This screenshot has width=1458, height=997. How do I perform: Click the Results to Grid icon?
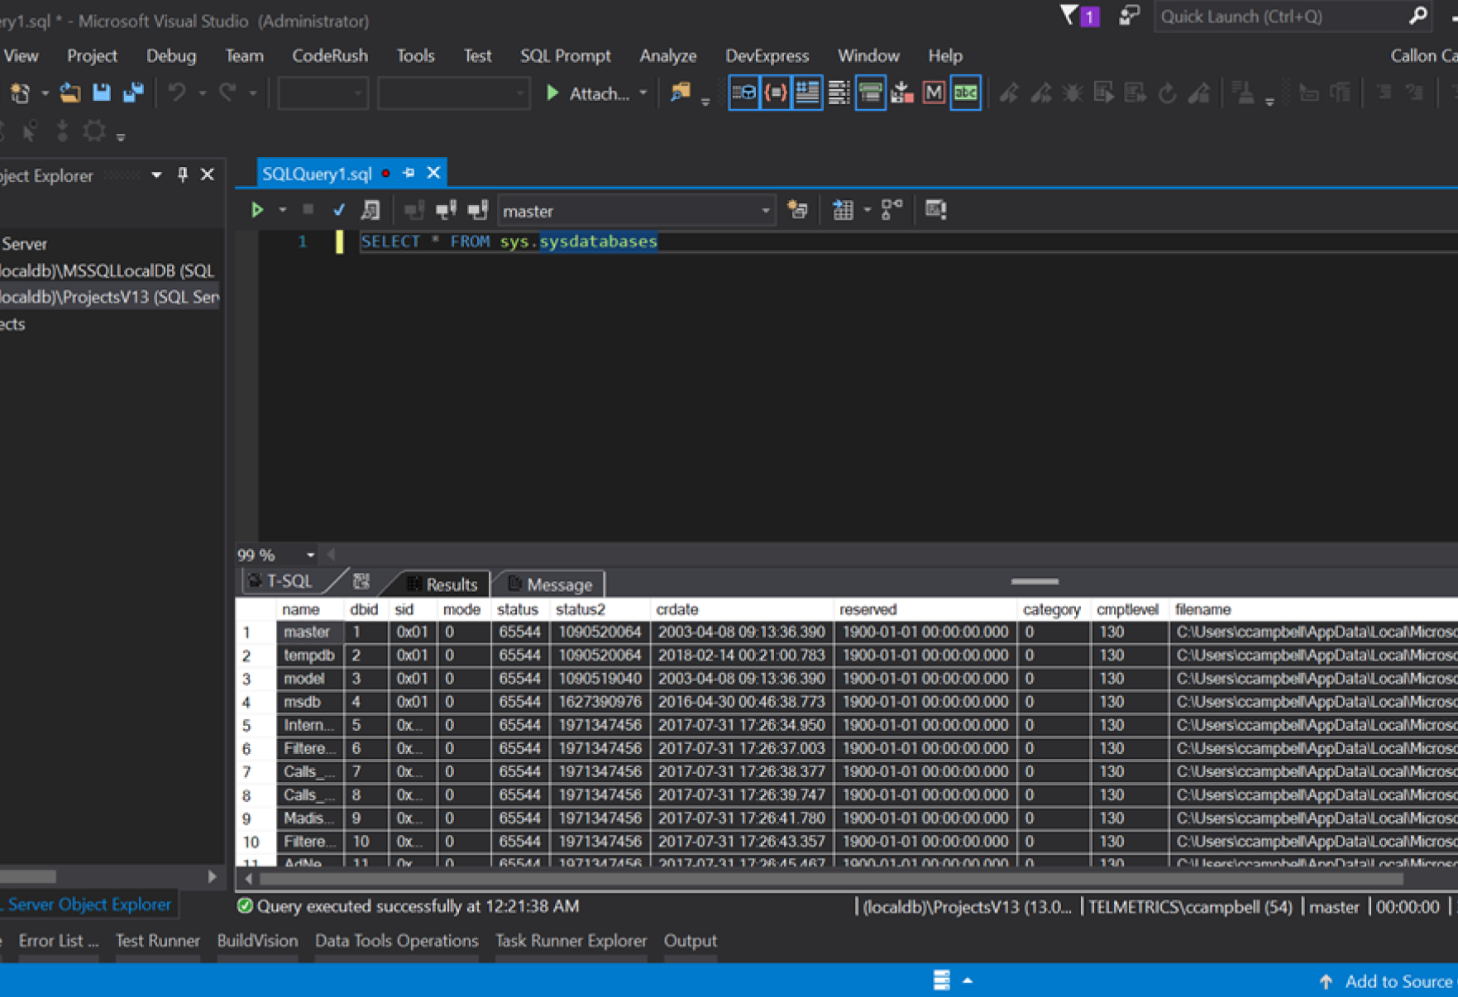(x=843, y=210)
